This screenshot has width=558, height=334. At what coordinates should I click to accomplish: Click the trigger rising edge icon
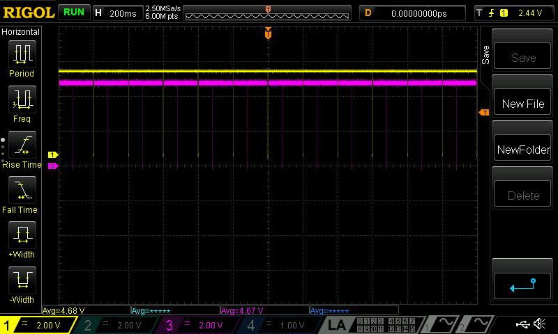pyautogui.click(x=492, y=13)
